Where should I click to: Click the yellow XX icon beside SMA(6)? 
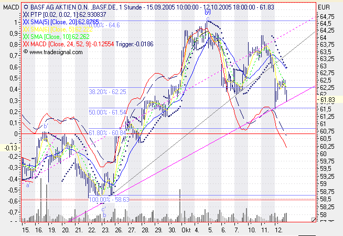pyautogui.click(x=26, y=29)
